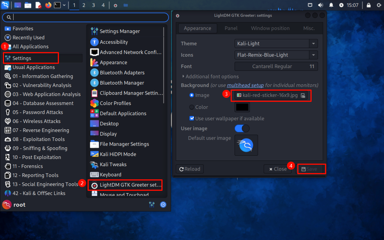
Task: Uncheck Use user wallpaper if available
Action: click(192, 118)
